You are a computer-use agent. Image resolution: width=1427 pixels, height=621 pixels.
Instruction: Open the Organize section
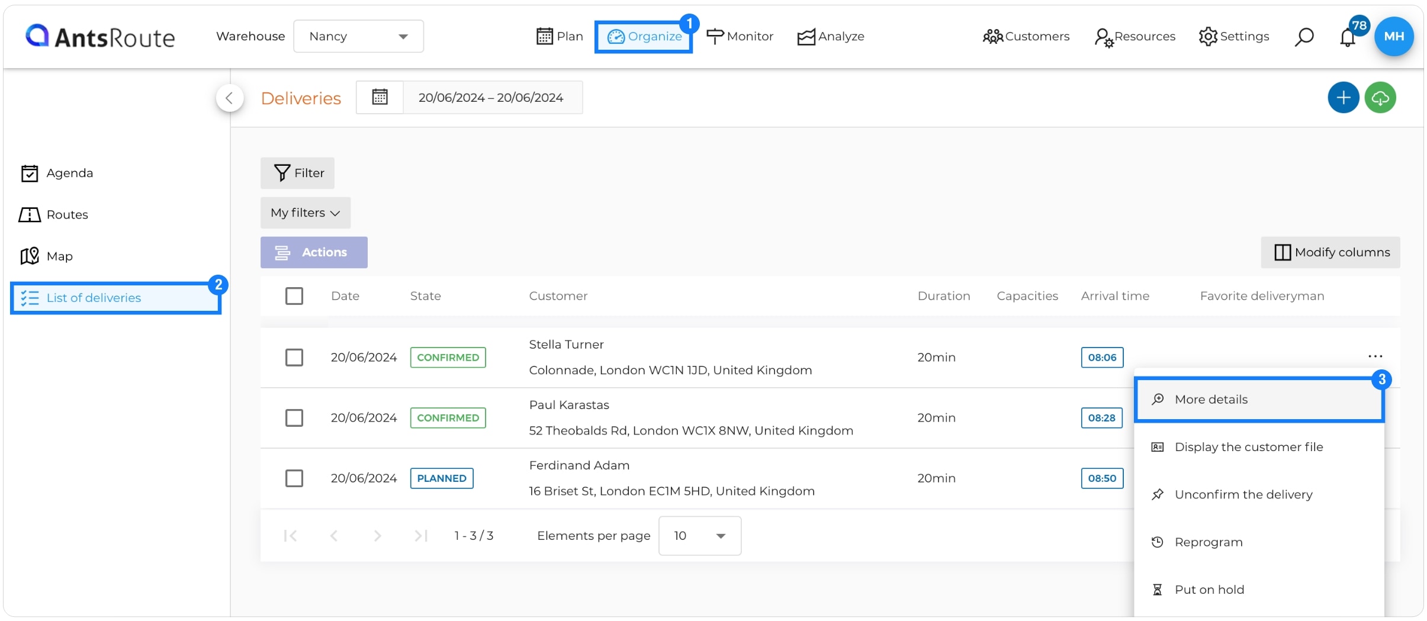point(644,37)
